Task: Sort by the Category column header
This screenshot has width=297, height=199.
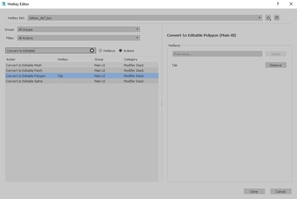Action: [x=140, y=59]
